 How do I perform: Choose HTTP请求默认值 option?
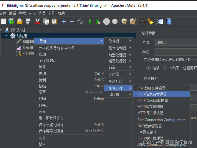pos(161,113)
